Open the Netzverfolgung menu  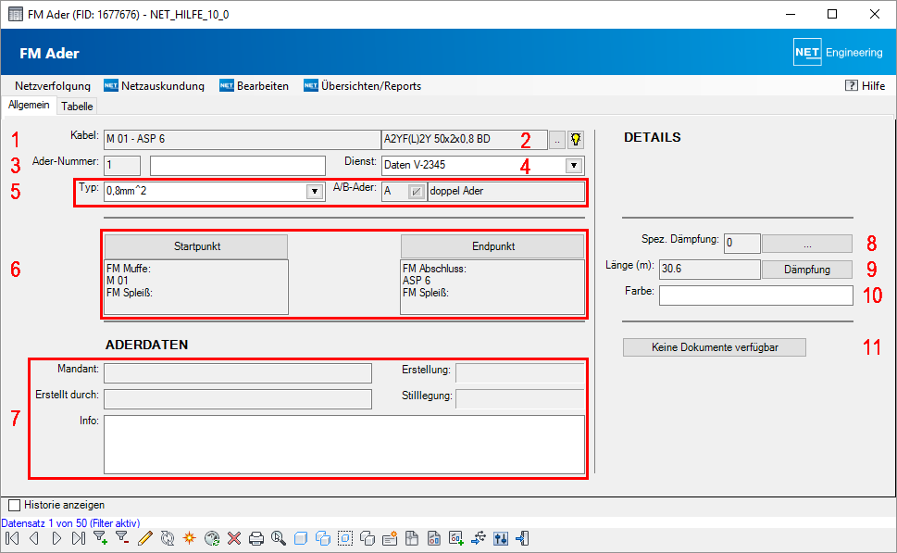(53, 86)
